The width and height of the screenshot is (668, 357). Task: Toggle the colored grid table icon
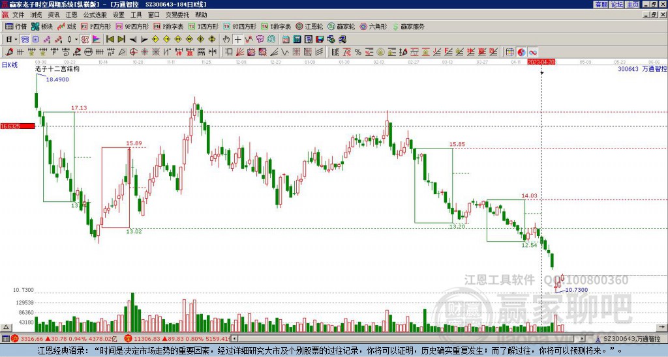coord(509,52)
